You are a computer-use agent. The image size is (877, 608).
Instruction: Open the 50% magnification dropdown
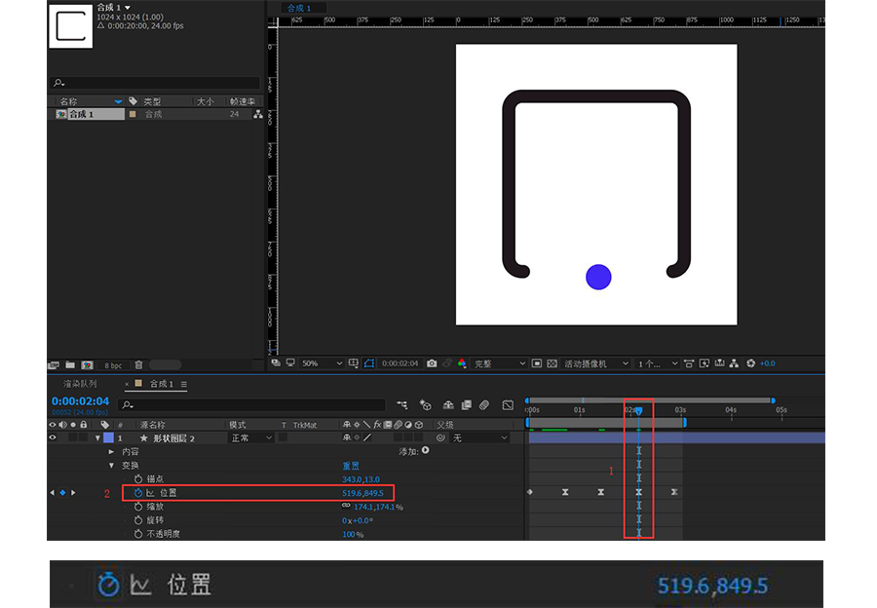[322, 363]
